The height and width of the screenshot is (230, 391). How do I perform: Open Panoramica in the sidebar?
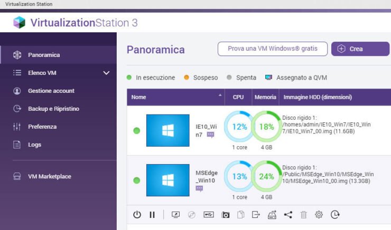pos(44,55)
